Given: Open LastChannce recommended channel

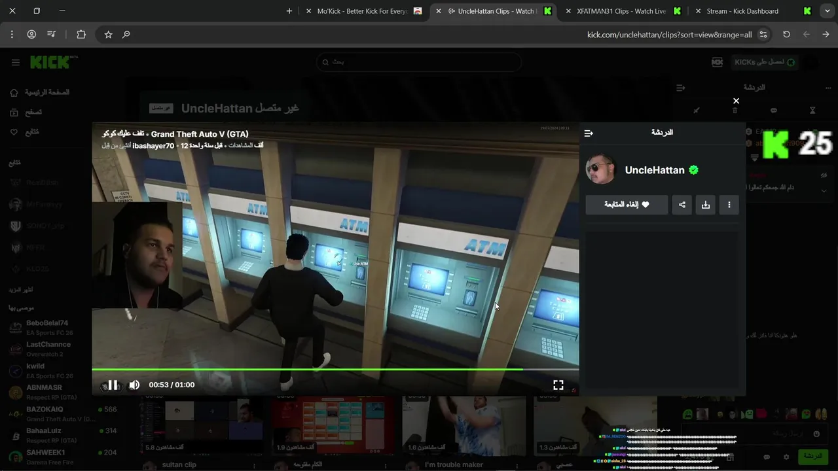Looking at the screenshot, I should (46, 349).
